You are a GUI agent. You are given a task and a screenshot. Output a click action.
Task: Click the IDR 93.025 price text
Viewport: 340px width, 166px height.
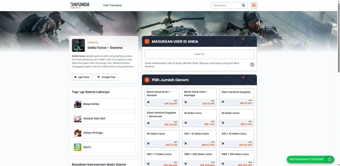[245, 145]
